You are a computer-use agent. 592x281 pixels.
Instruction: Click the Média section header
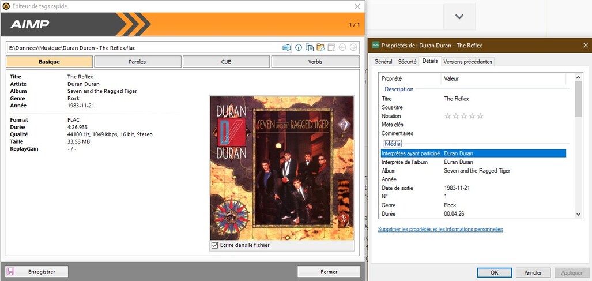pos(393,144)
